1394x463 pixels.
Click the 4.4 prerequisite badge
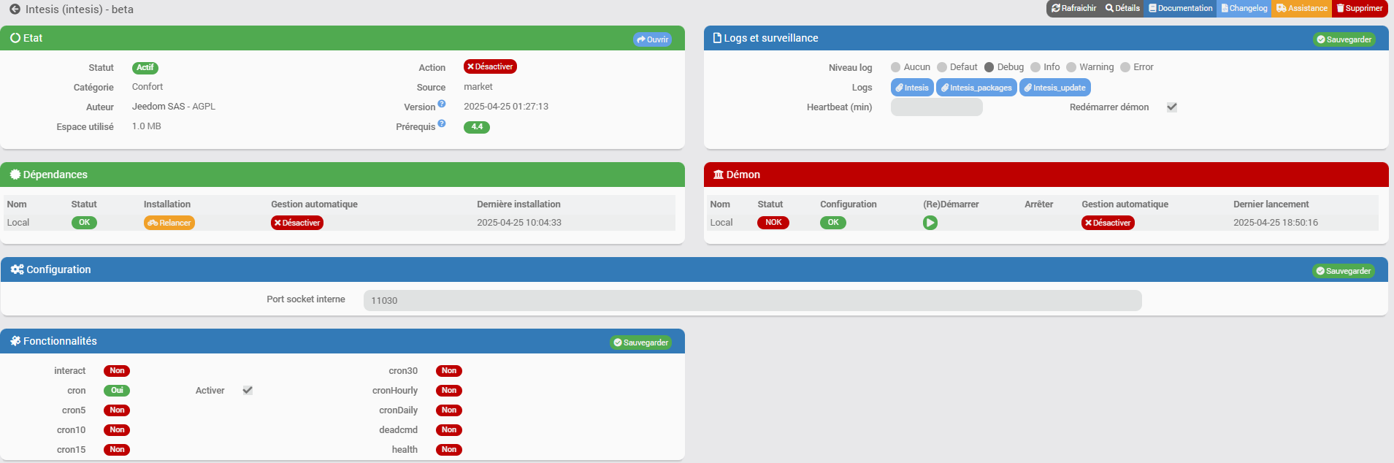click(x=477, y=127)
